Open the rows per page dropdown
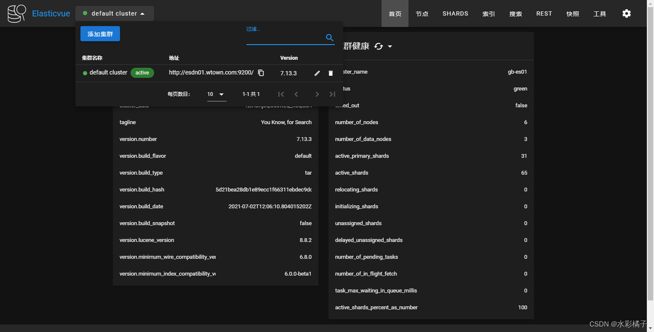654x332 pixels. click(x=216, y=94)
